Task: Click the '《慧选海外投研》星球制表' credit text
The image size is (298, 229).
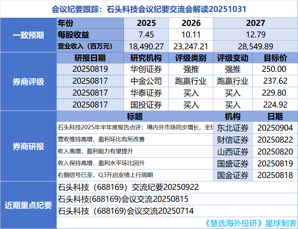Action: (251, 223)
